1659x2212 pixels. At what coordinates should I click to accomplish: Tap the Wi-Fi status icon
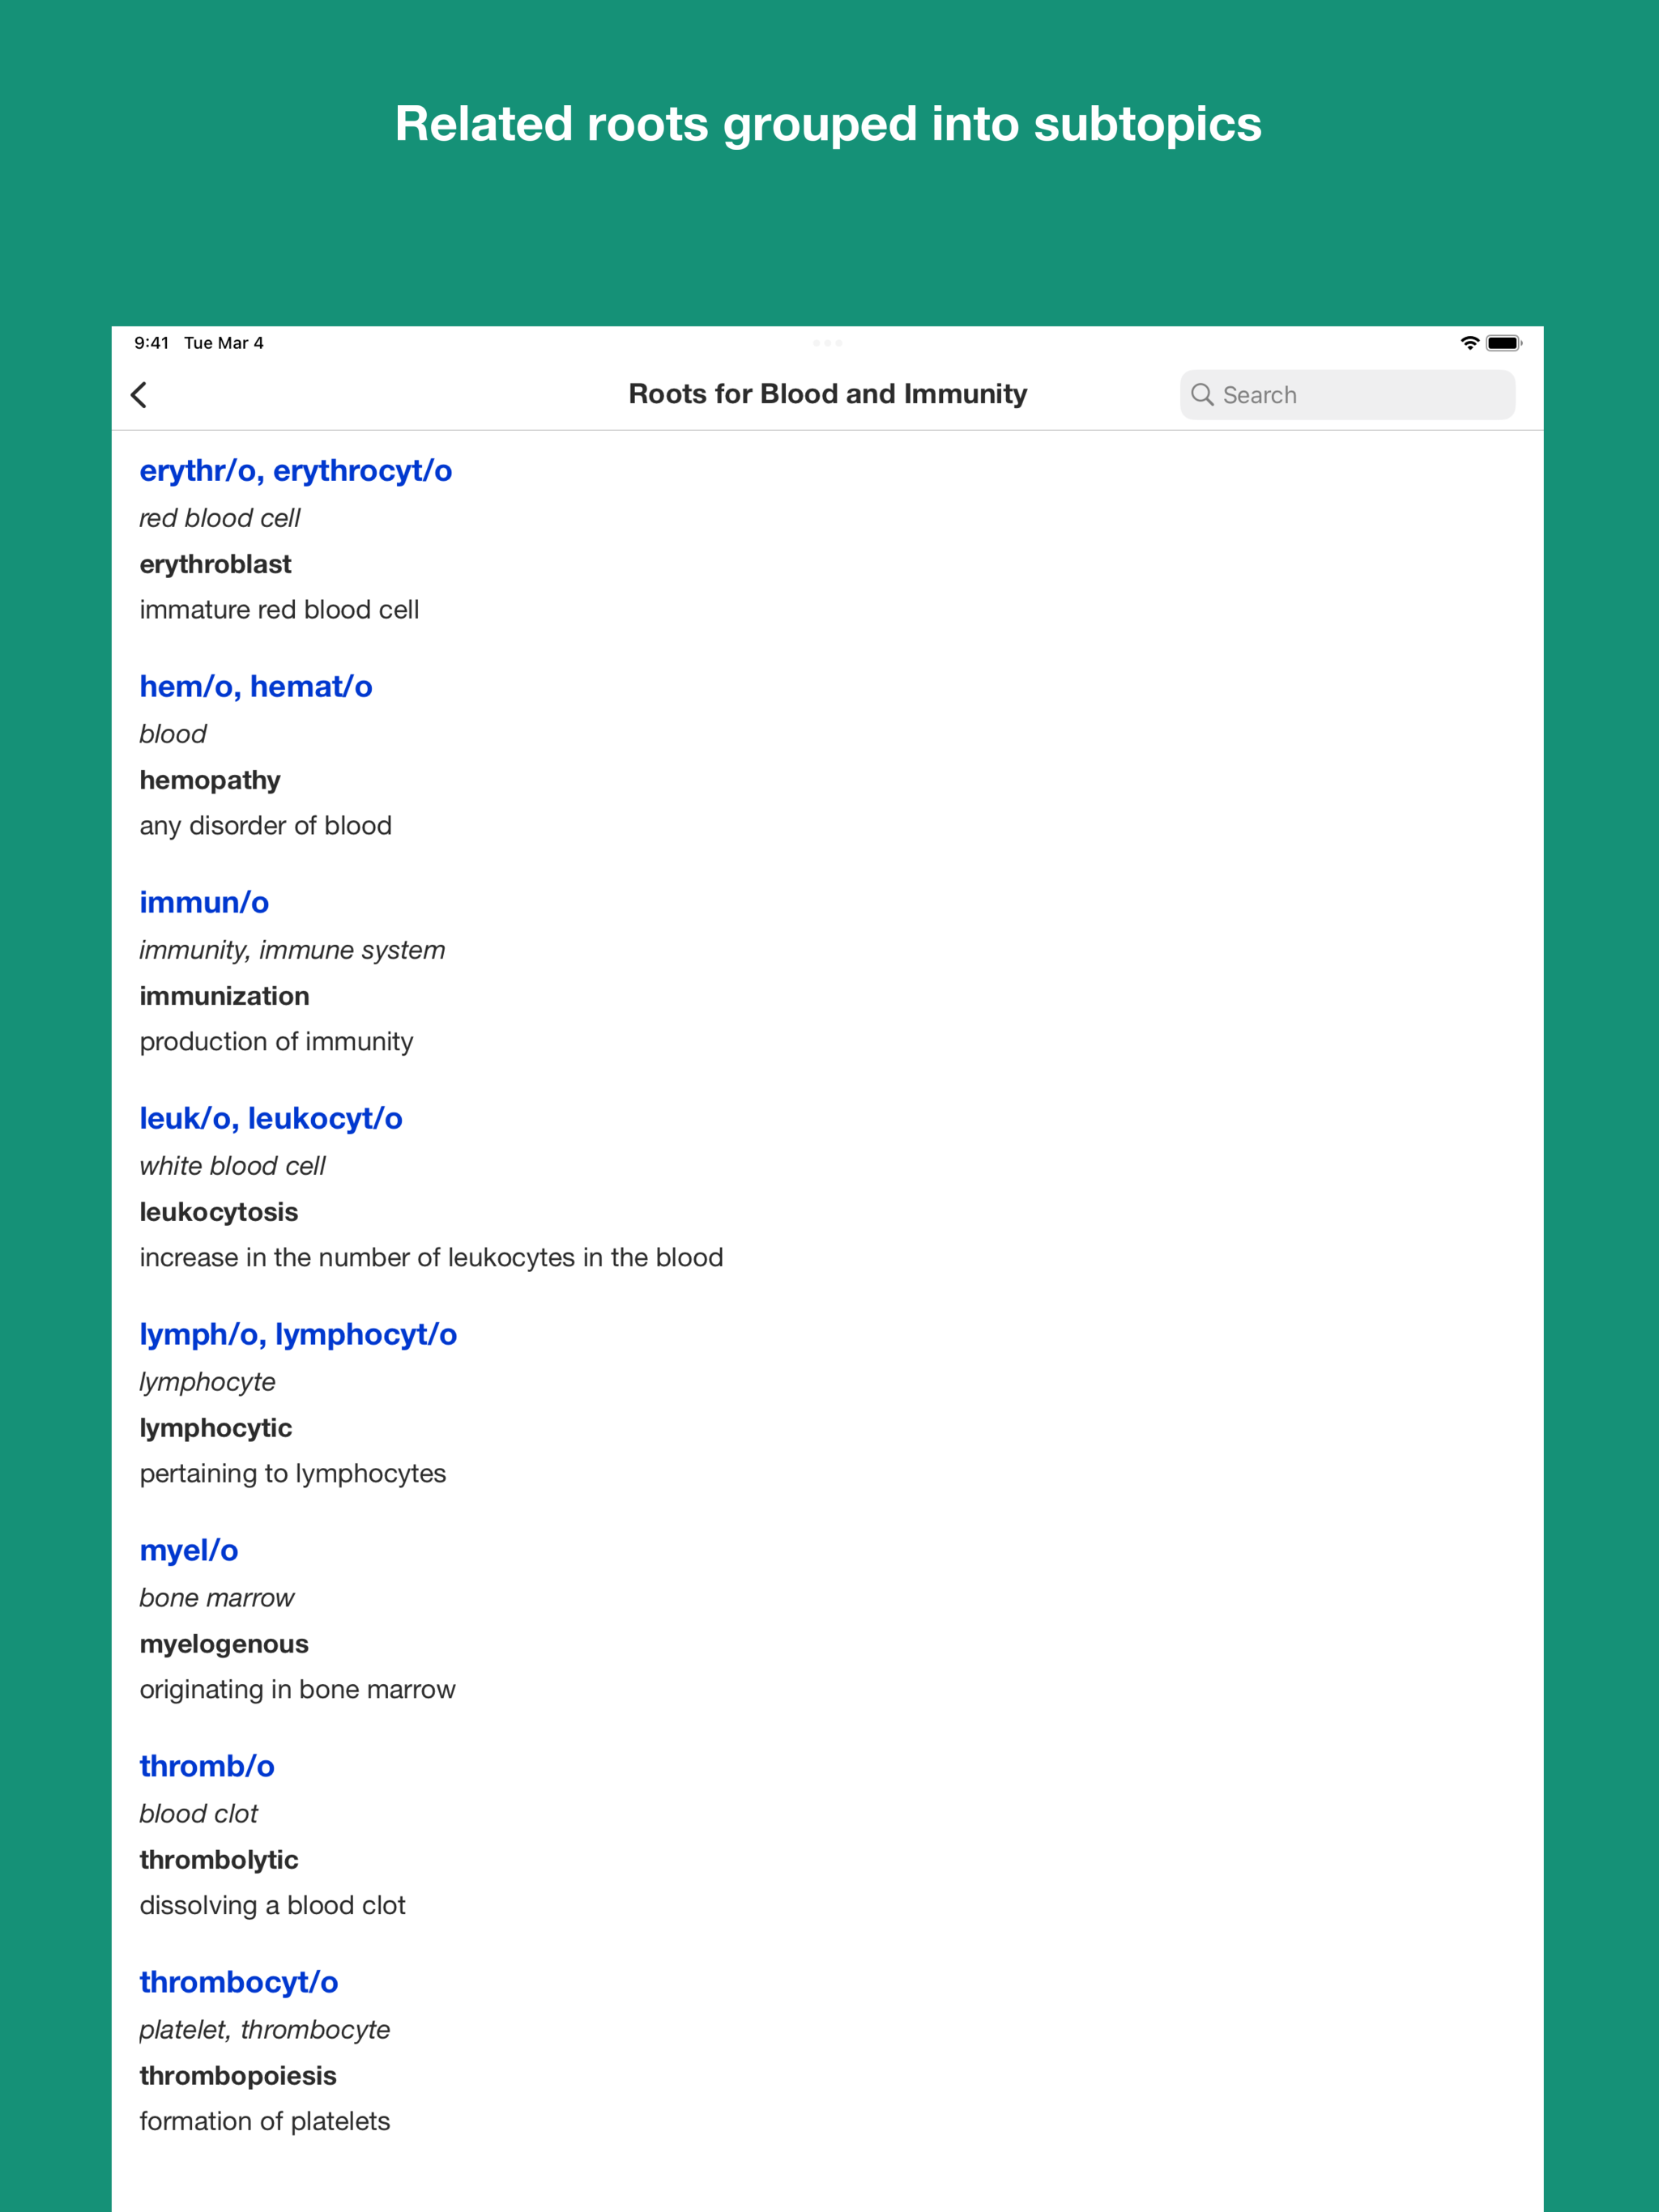click(1469, 343)
